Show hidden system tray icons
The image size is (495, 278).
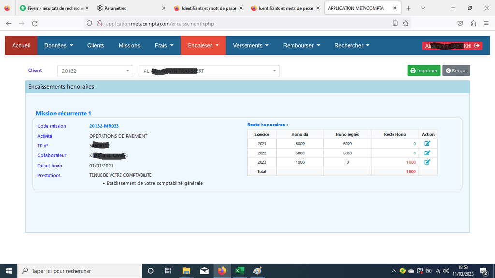click(393, 271)
